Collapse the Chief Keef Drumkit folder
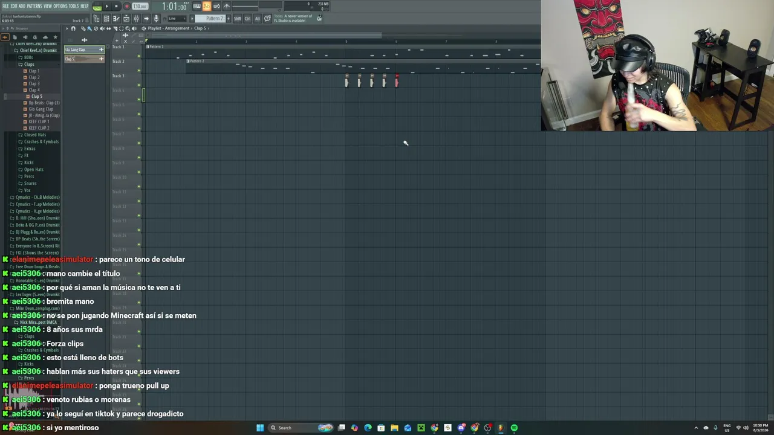This screenshot has width=774, height=435. tap(36, 50)
